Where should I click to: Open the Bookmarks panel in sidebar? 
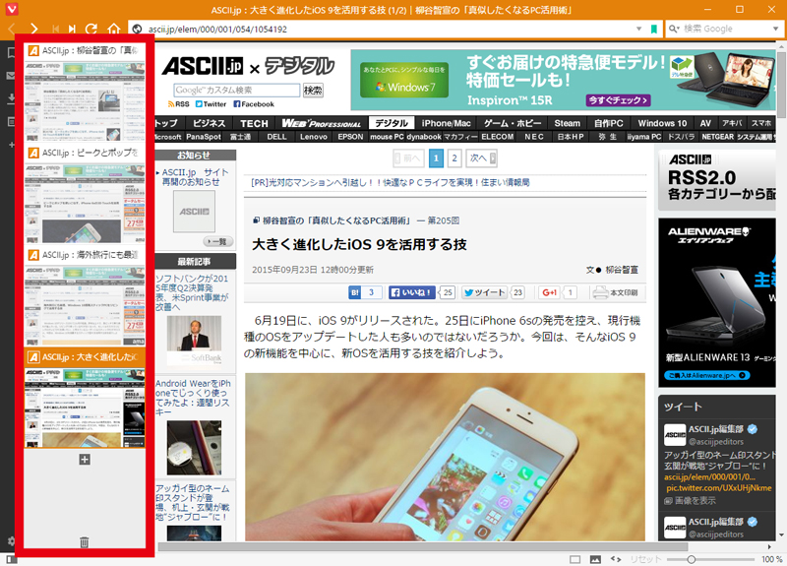point(11,53)
